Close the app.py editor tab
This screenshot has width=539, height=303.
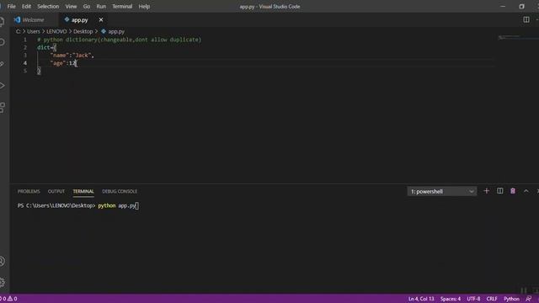click(101, 20)
